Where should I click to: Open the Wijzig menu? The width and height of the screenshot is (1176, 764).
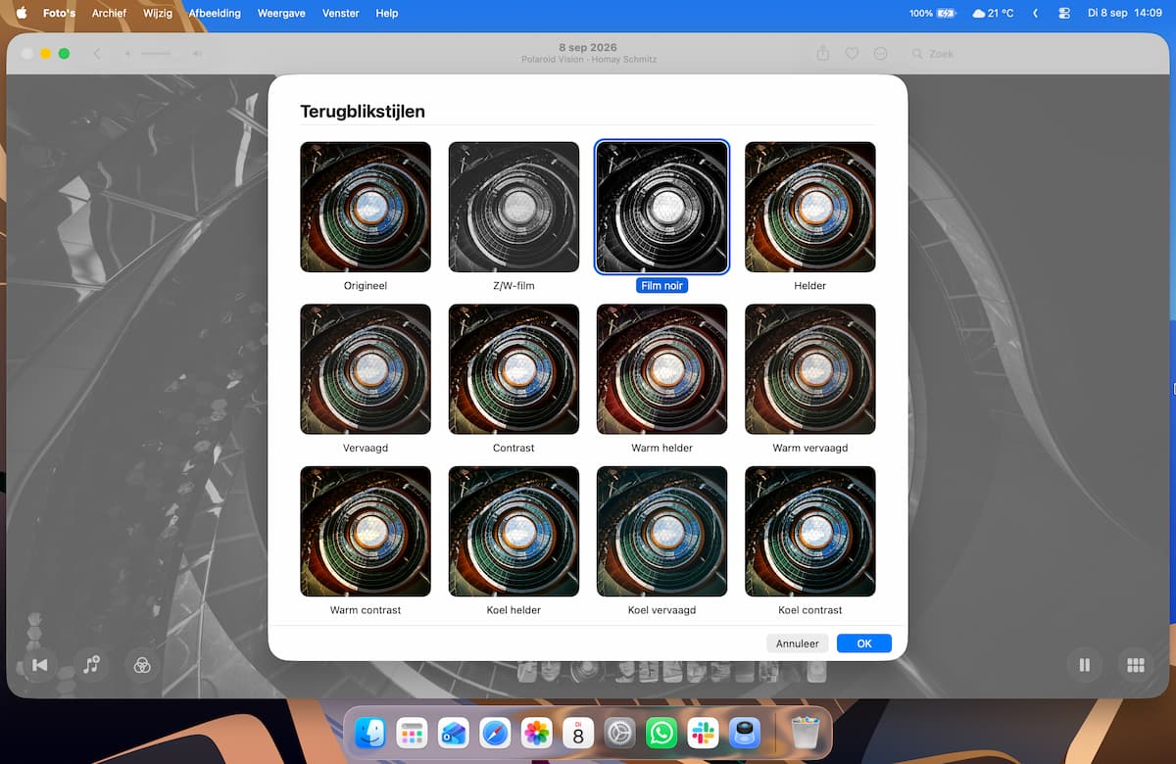[157, 14]
